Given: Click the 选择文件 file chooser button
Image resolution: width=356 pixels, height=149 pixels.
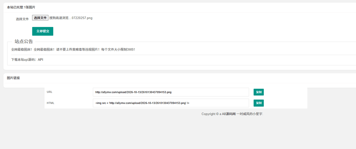Looking at the screenshot, I should click(40, 18).
